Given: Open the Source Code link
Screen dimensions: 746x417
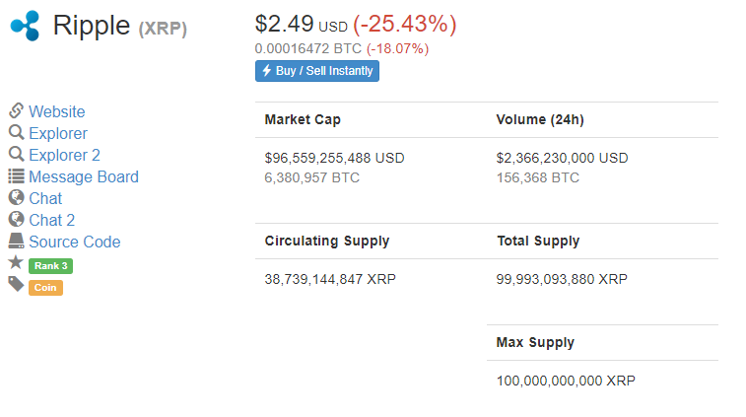Looking at the screenshot, I should tap(75, 242).
